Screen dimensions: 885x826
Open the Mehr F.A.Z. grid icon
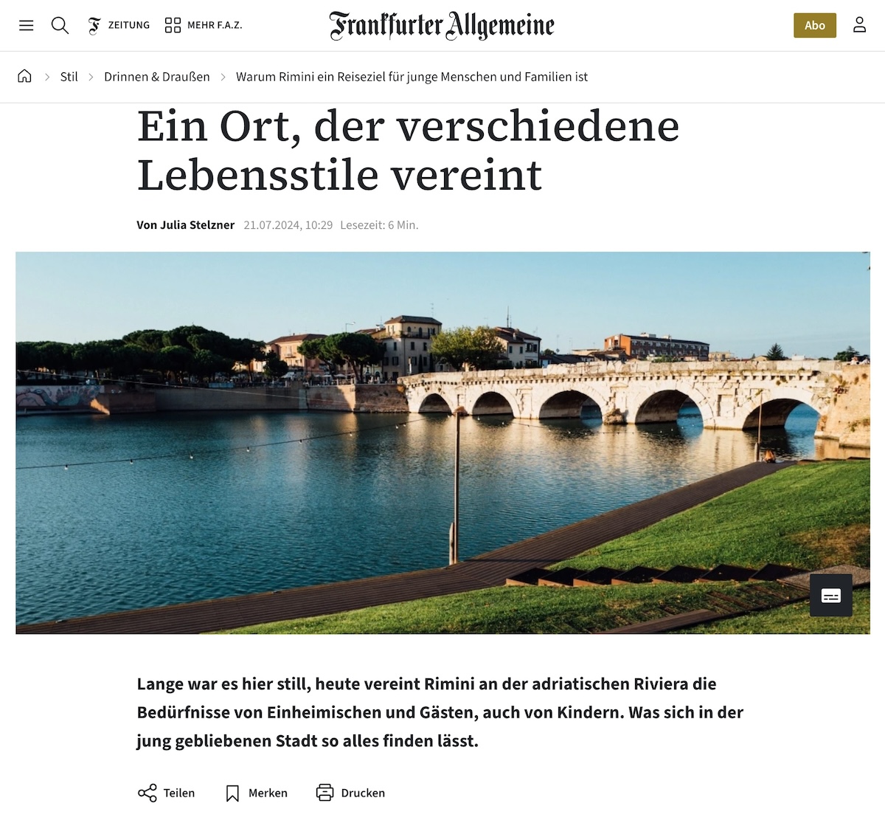(173, 25)
